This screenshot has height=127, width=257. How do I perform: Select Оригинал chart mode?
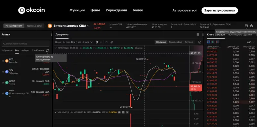coord(161,42)
